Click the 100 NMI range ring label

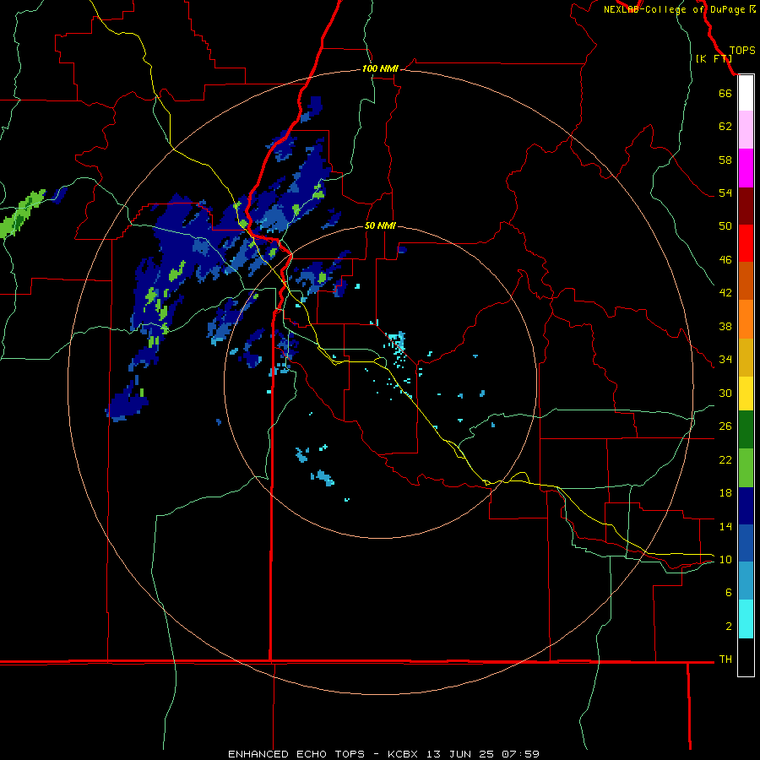point(380,68)
